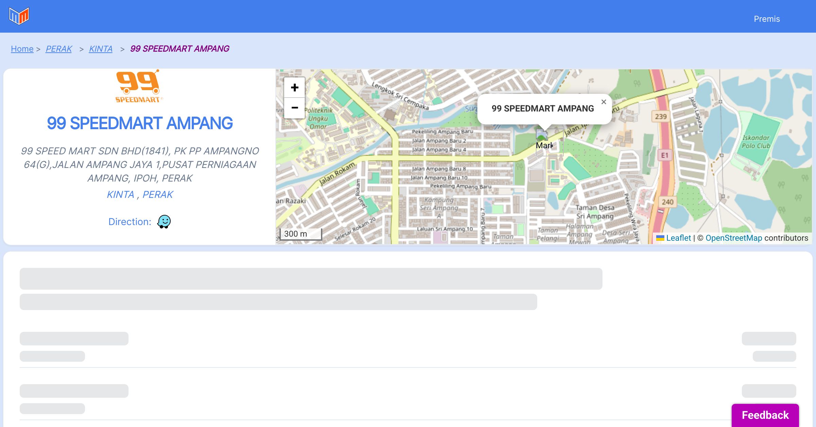The image size is (816, 427).
Task: Open the Leaflet attribution link
Action: point(678,238)
